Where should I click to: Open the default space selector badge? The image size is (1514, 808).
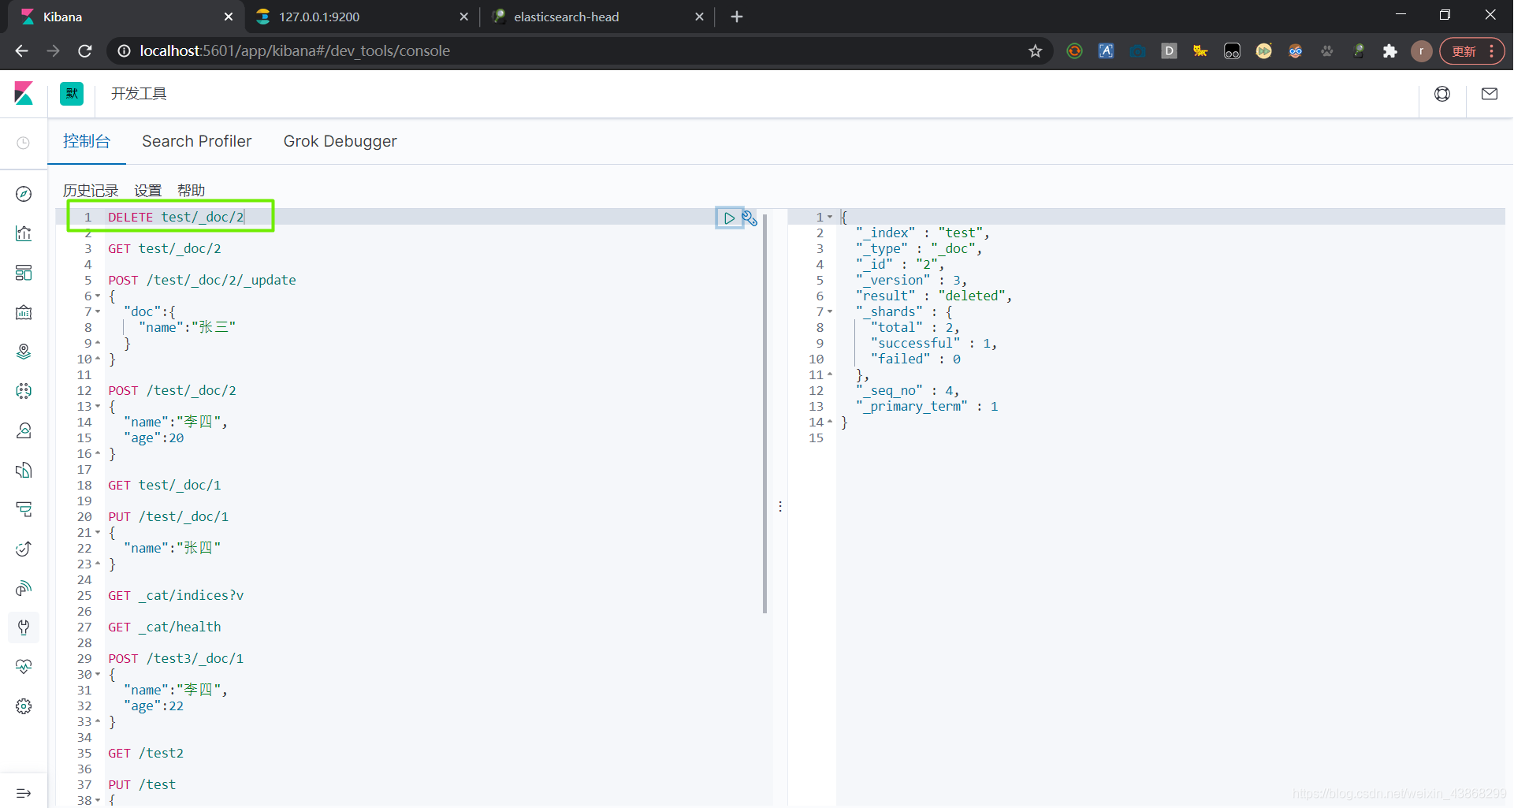click(x=72, y=94)
